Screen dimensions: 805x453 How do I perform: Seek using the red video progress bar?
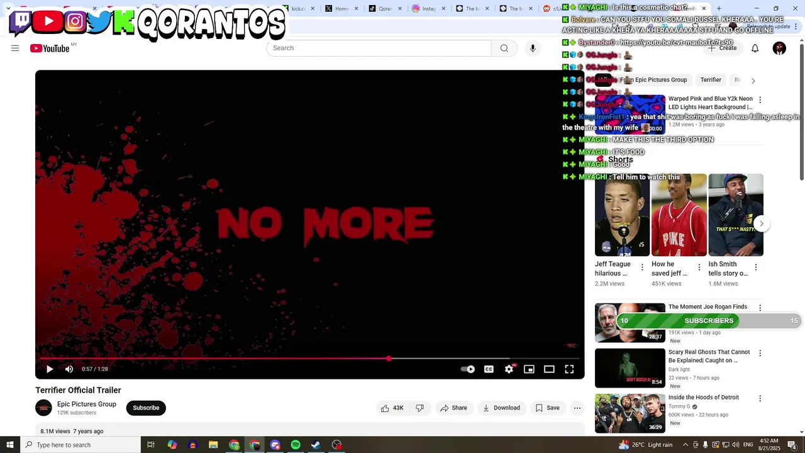tap(309, 359)
